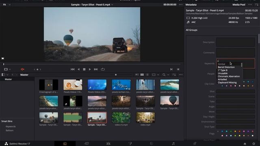
Task: Click inside the Description field
Action: point(236,42)
